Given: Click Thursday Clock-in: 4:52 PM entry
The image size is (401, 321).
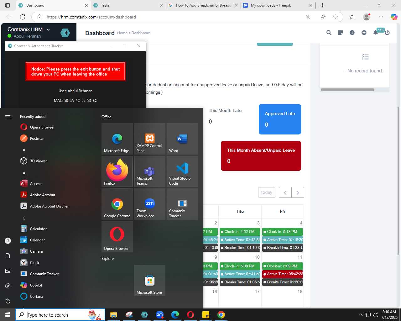Looking at the screenshot, I should coord(240,232).
